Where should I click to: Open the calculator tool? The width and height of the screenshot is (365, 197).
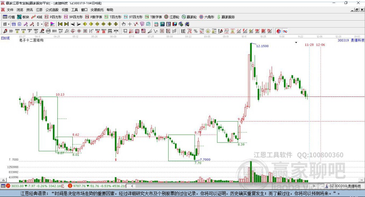(162, 24)
